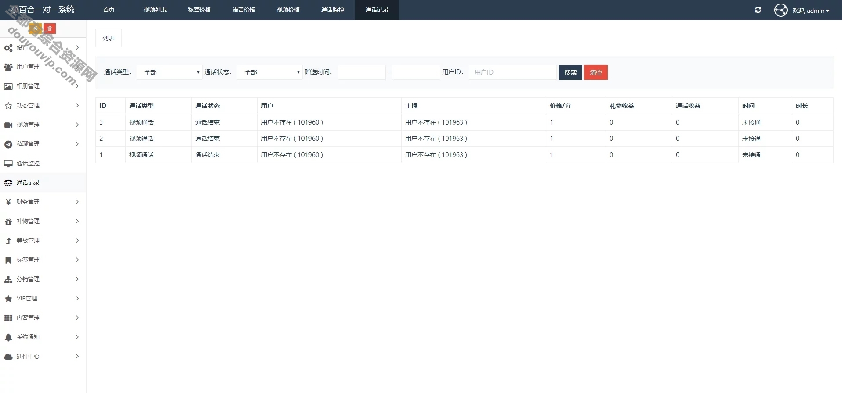Click the 设置 gears icon
Viewport: 842px width, 393px height.
coord(8,48)
